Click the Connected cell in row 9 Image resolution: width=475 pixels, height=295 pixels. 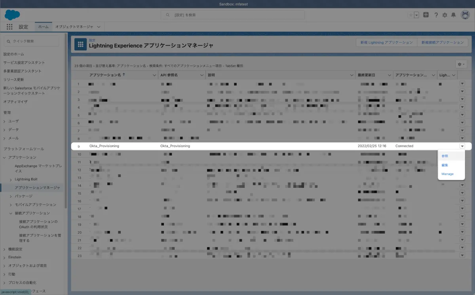404,146
